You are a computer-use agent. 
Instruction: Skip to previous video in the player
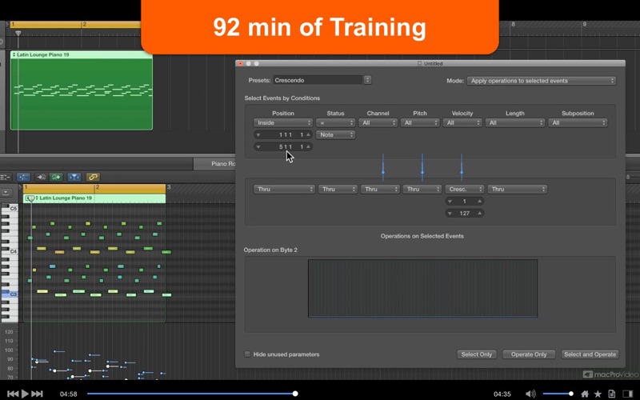pyautogui.click(x=13, y=394)
